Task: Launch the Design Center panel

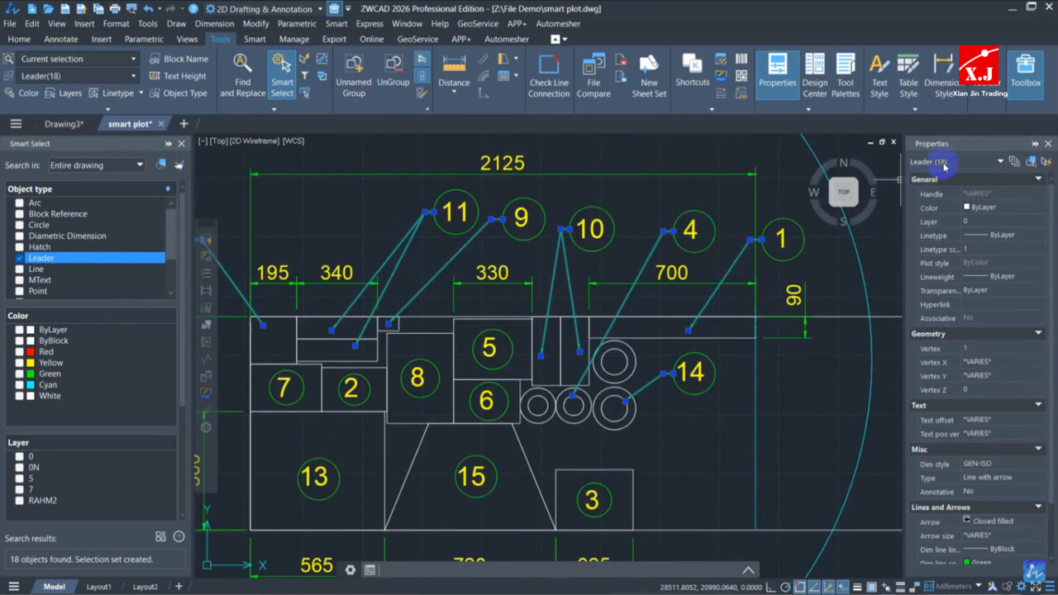Action: (x=814, y=74)
